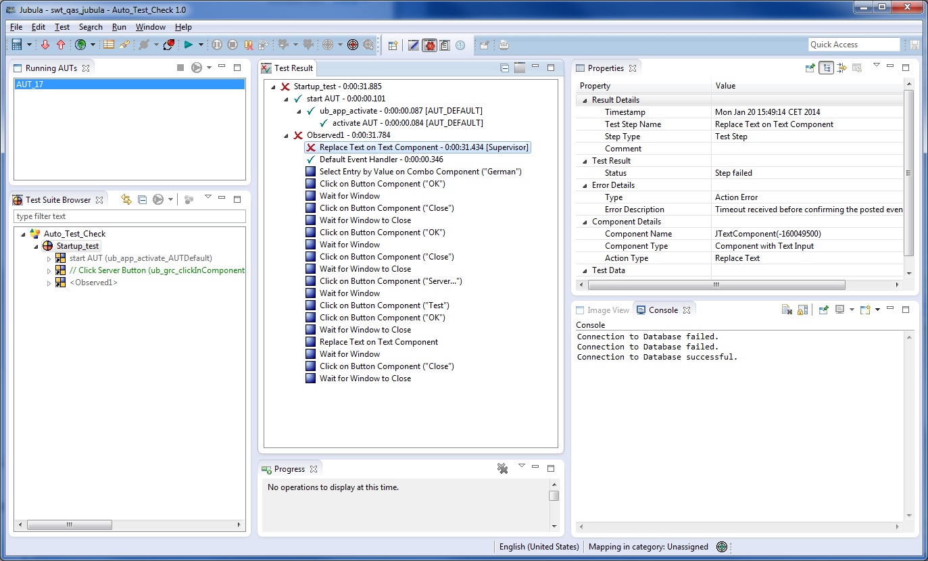The image size is (928, 561).
Task: Toggle the scroll lock icon in Console
Action: point(802,310)
